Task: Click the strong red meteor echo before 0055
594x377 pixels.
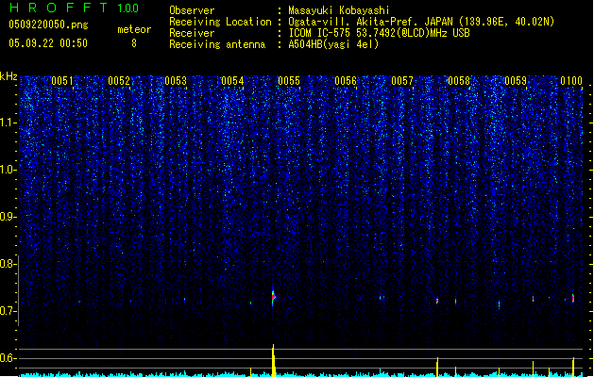Action: (x=273, y=298)
